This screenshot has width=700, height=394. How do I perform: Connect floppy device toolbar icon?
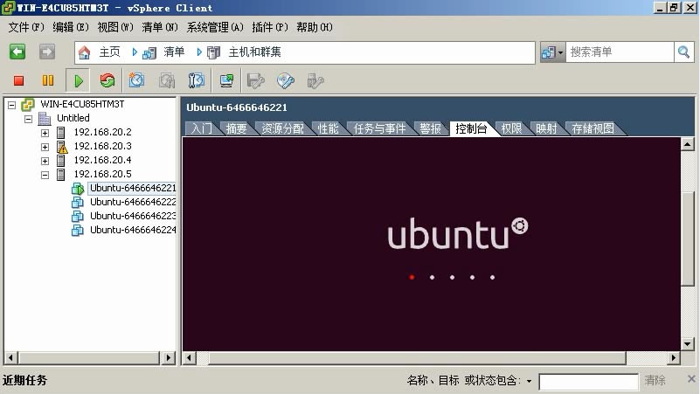[256, 80]
